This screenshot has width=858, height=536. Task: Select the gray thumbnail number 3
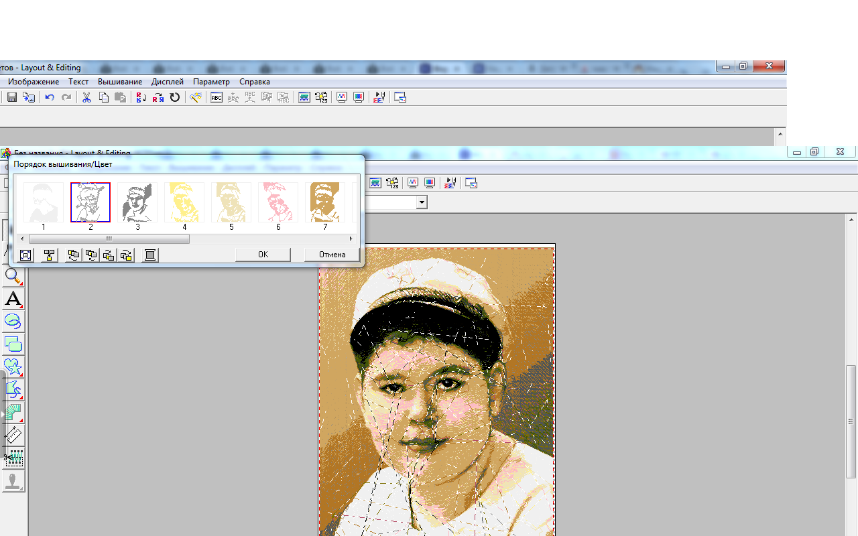(x=137, y=202)
